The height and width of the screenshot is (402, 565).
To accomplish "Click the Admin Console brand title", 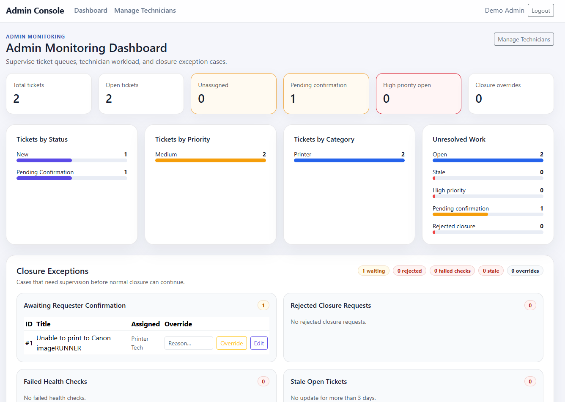I will point(35,11).
